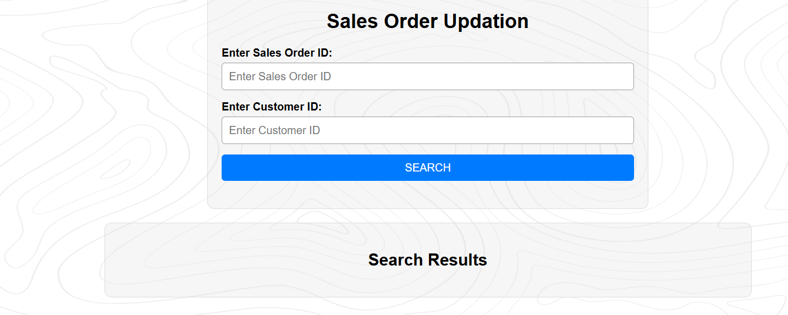Click the "Search Results" heading
The height and width of the screenshot is (315, 788).
[x=427, y=259]
